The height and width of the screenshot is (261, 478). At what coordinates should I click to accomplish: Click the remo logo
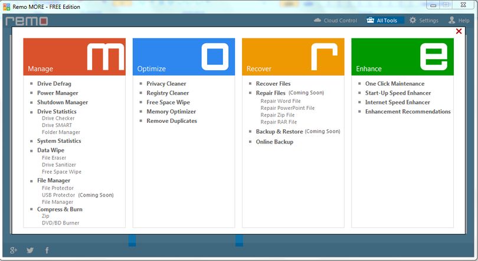pos(27,21)
